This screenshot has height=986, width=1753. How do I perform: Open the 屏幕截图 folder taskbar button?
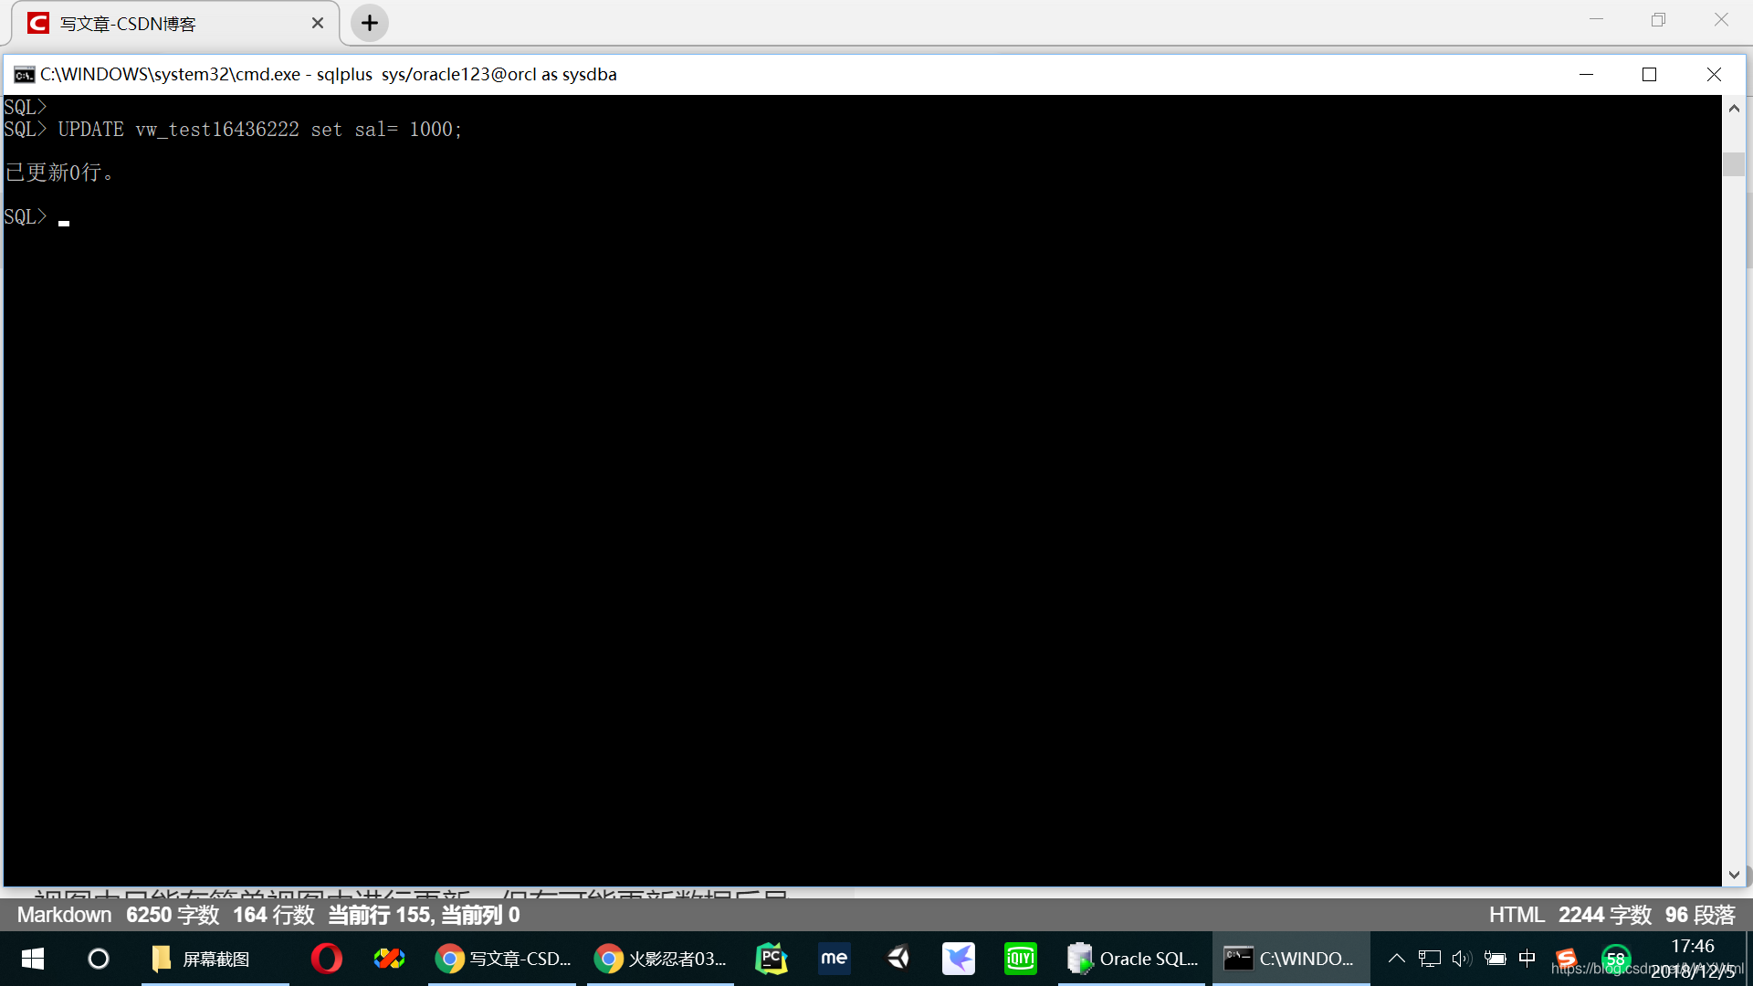[x=215, y=959]
